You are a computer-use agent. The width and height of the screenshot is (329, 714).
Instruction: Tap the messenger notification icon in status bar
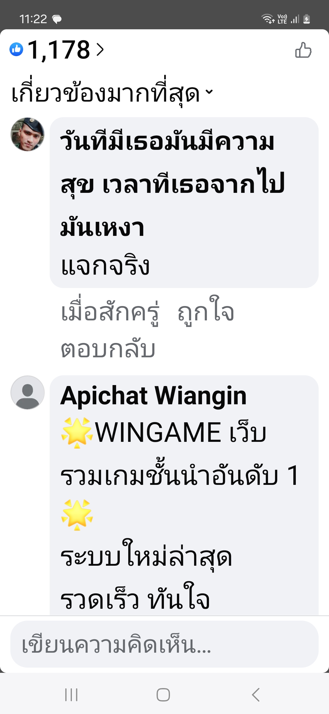57,19
